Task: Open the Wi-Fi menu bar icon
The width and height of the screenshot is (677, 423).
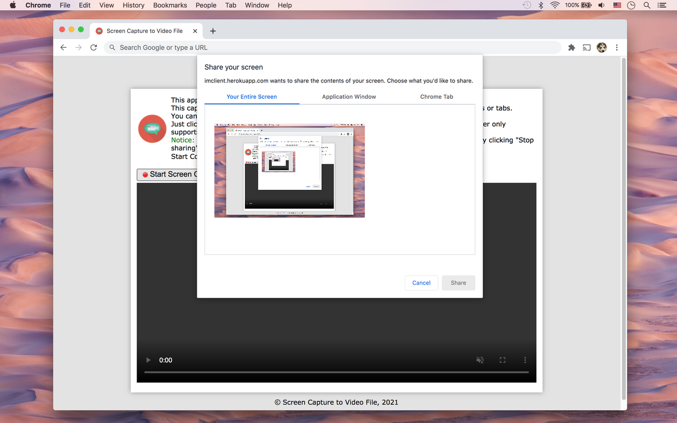Action: 554,5
